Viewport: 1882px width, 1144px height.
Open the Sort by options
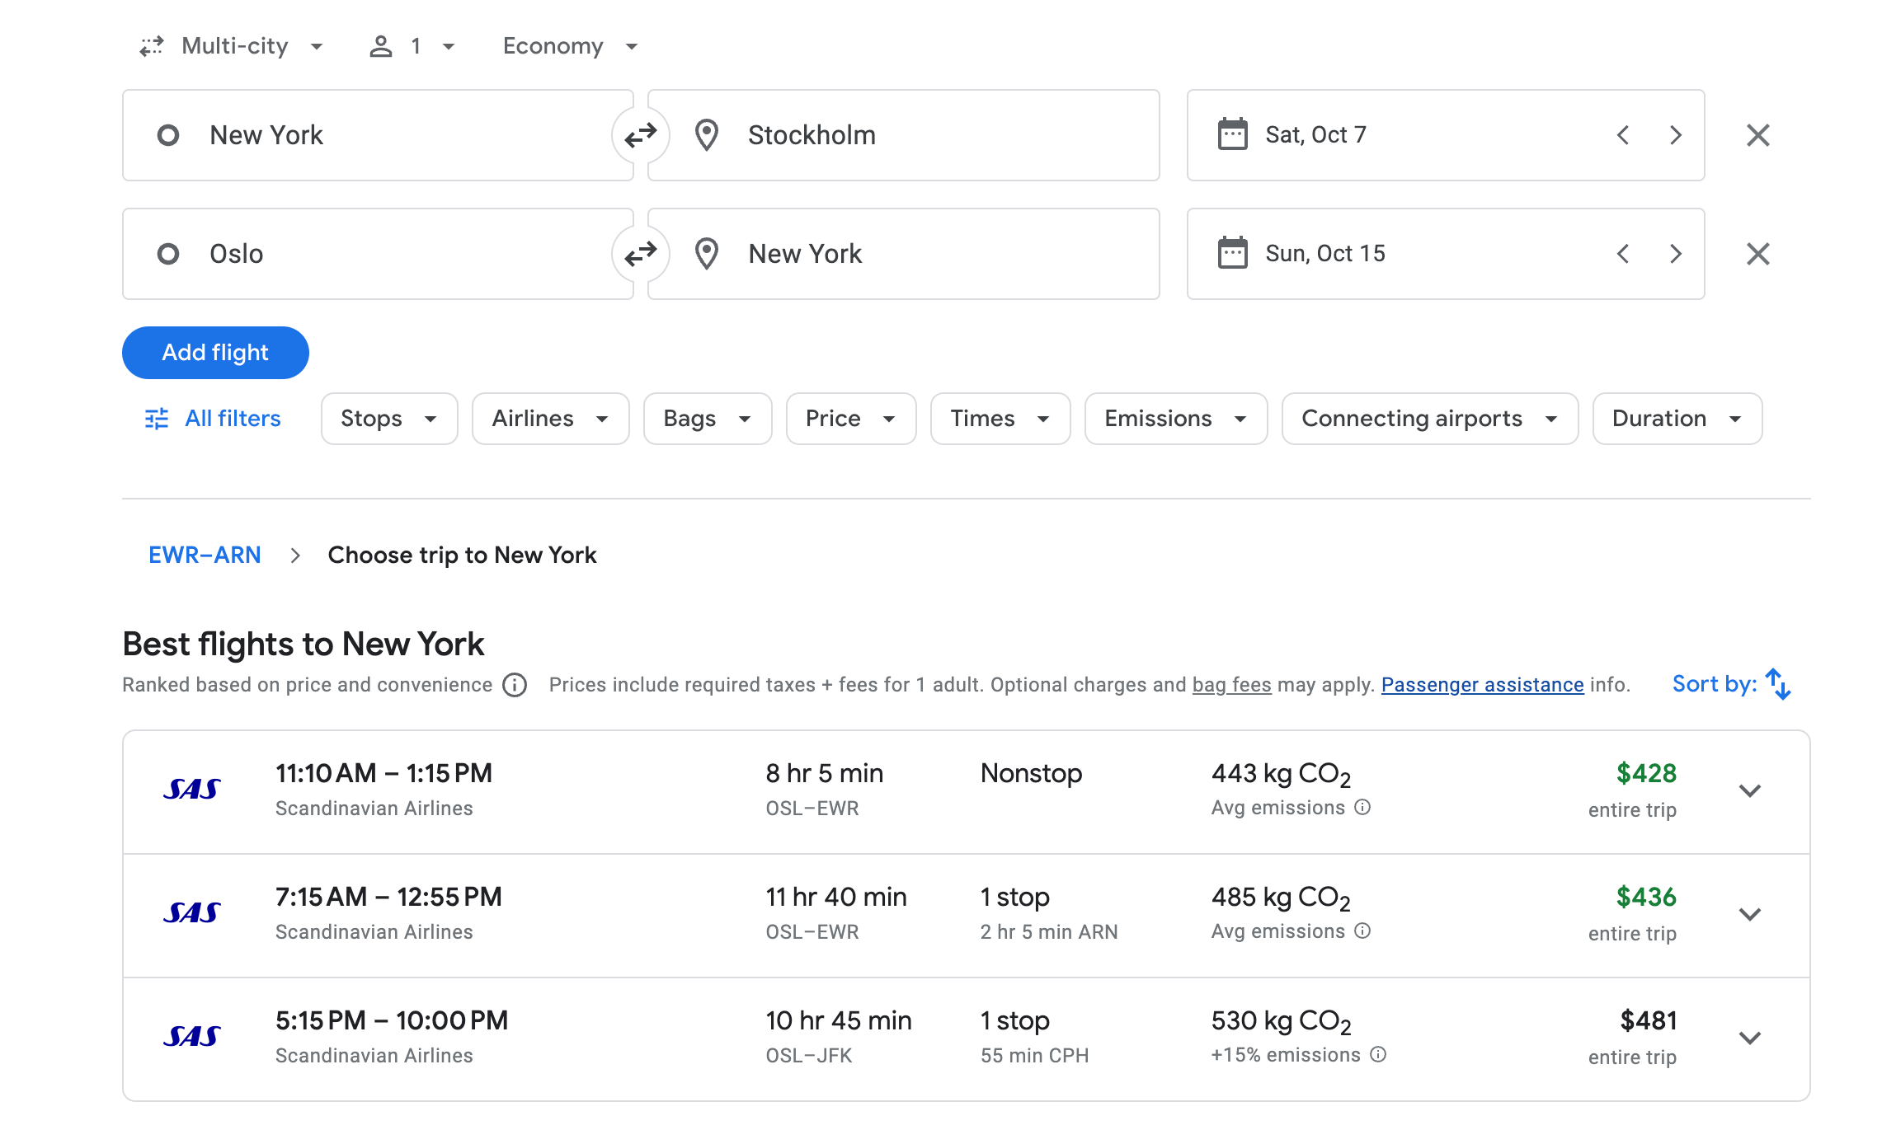pyautogui.click(x=1731, y=684)
